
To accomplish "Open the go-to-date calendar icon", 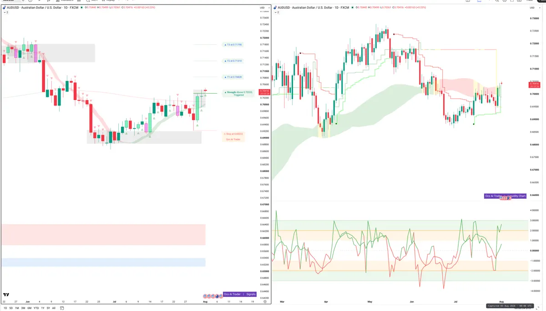I will click(x=61, y=308).
